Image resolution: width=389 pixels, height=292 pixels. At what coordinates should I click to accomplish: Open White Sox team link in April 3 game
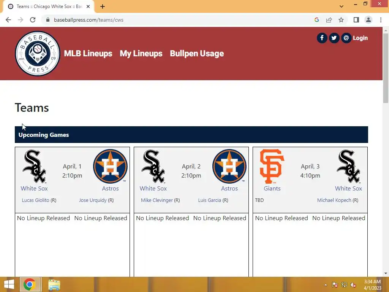[x=348, y=189]
